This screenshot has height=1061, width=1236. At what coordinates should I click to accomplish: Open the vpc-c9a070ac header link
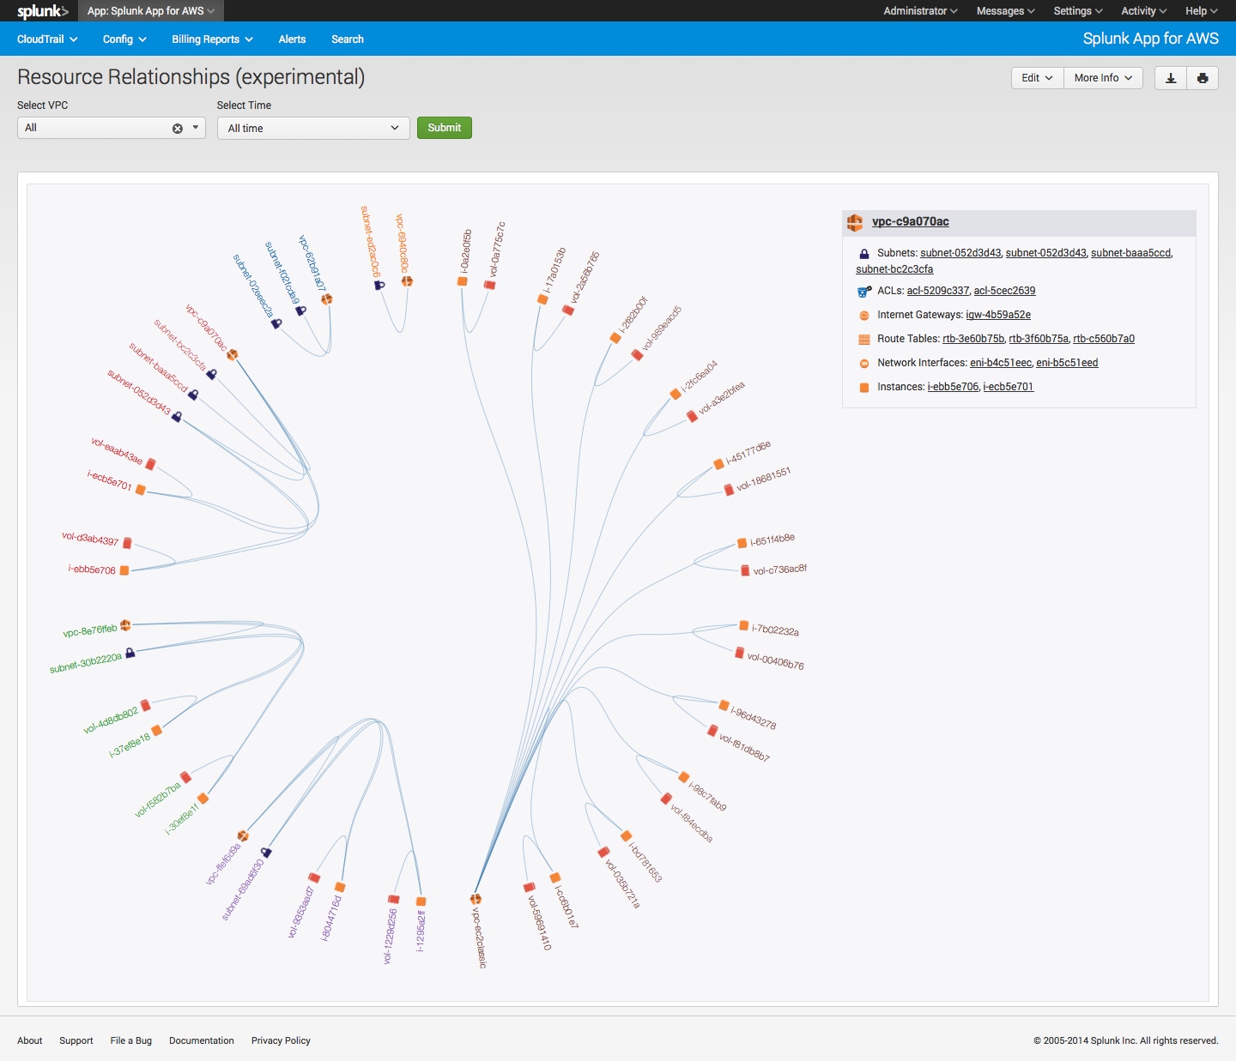click(911, 222)
